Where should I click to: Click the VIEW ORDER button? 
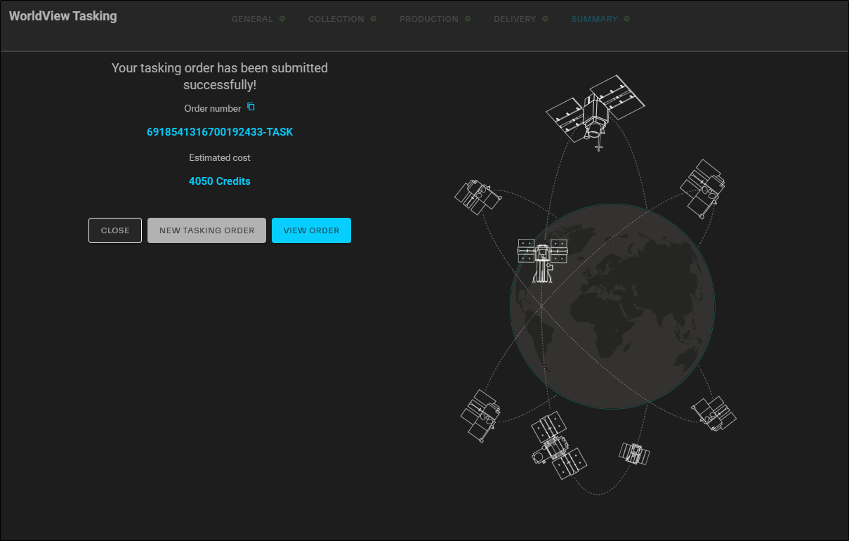(311, 230)
